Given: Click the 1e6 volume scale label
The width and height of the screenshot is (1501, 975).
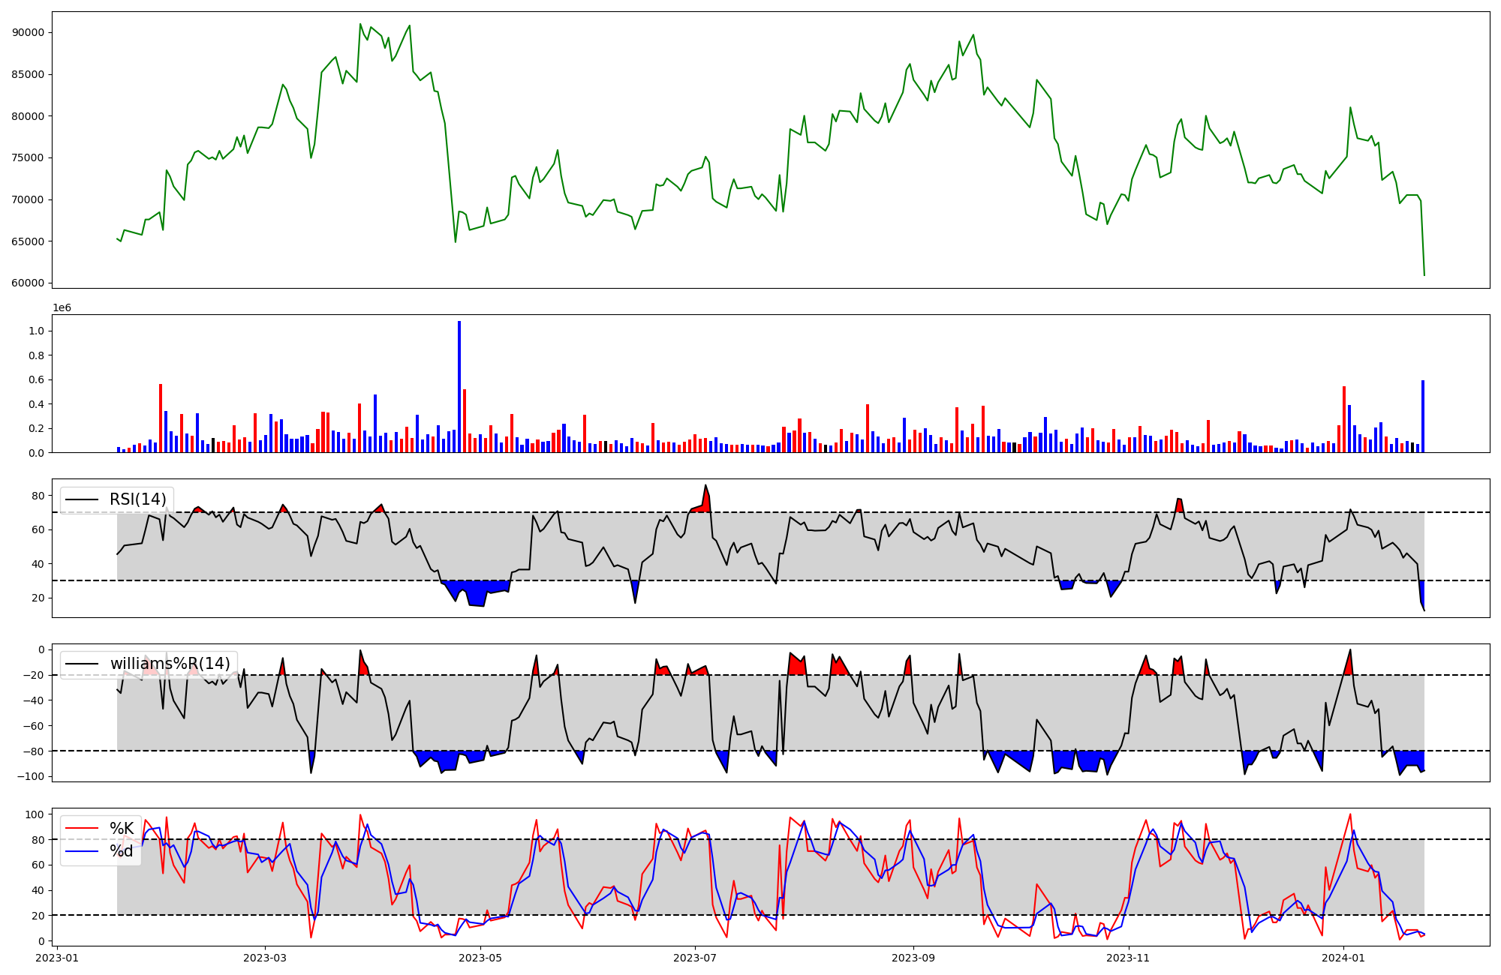Looking at the screenshot, I should pos(62,308).
